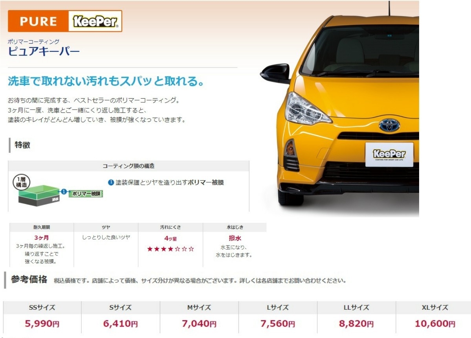Click the Toyota emblem on the car

pos(390,125)
